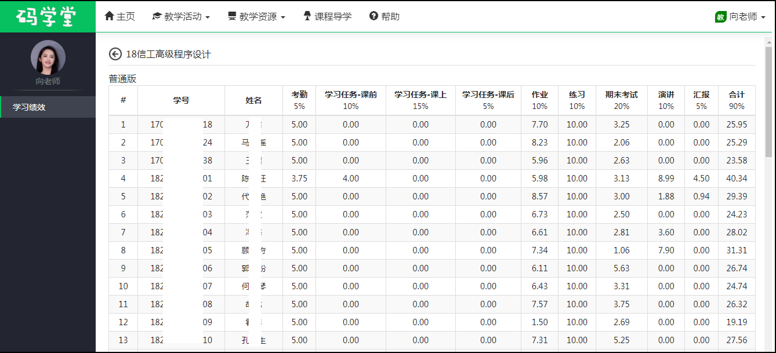Click 作业 value 8.23 in row 2
This screenshot has height=353, width=776.
tap(539, 143)
